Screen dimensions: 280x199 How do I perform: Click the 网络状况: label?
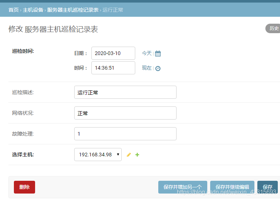tap(23, 113)
